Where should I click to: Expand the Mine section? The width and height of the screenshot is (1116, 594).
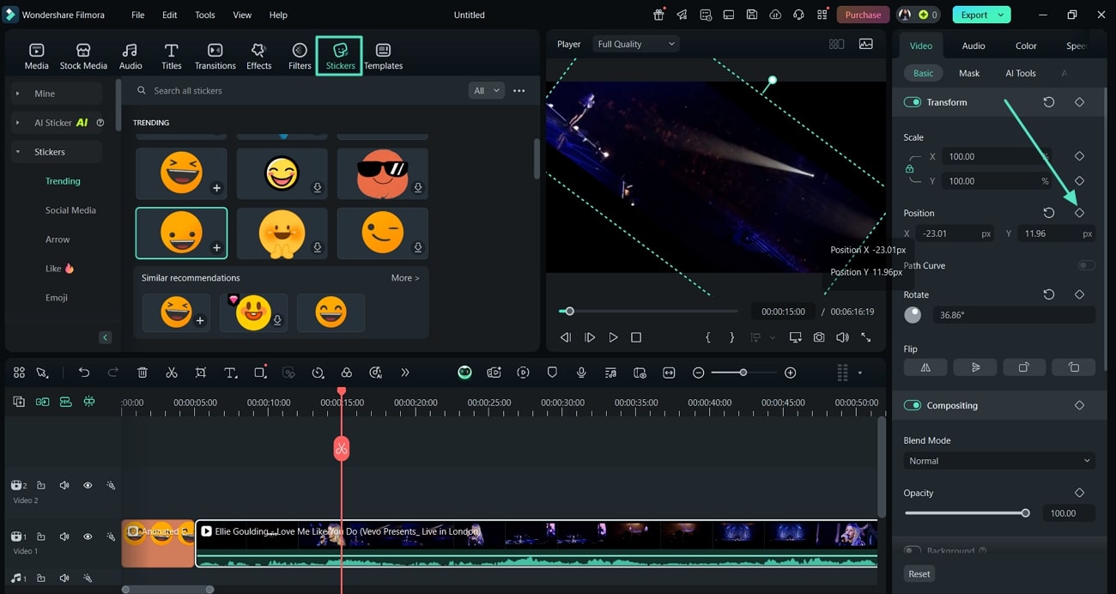pyautogui.click(x=17, y=94)
